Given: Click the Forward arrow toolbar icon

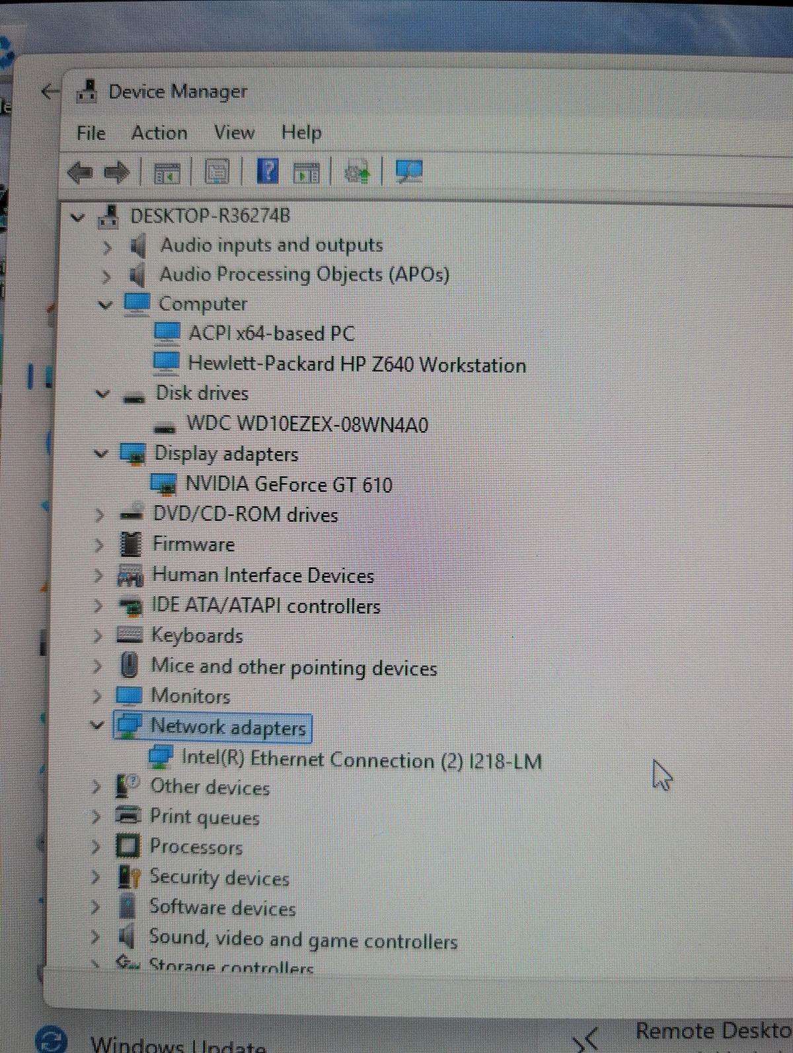Looking at the screenshot, I should [x=118, y=173].
